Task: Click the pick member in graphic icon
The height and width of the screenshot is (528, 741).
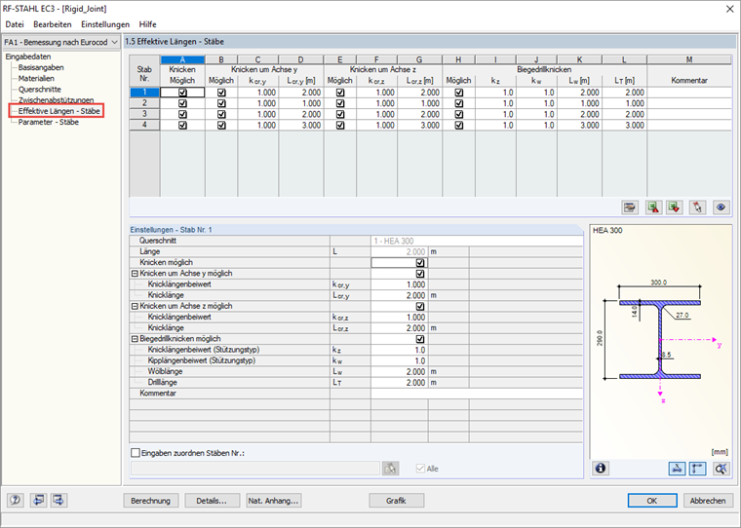Action: point(697,207)
